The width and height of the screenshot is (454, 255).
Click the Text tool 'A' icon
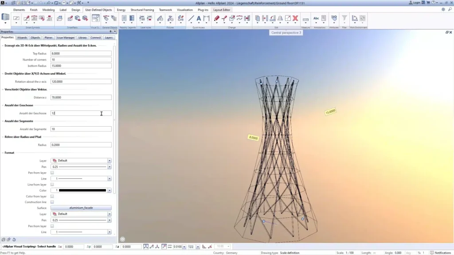199,18
